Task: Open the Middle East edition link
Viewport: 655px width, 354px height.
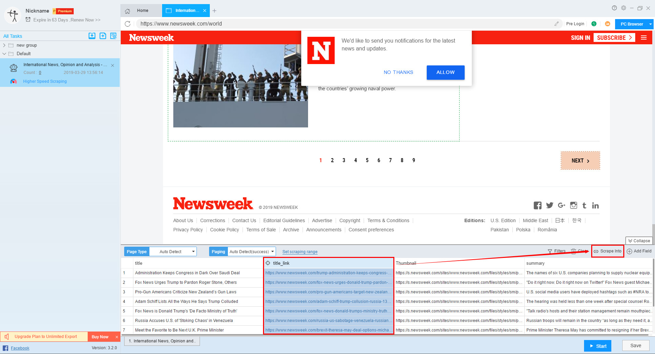Action: (x=535, y=221)
